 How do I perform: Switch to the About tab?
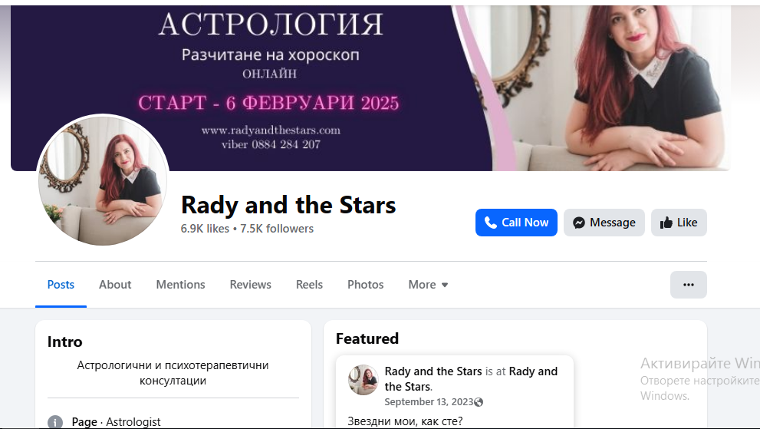tap(115, 285)
